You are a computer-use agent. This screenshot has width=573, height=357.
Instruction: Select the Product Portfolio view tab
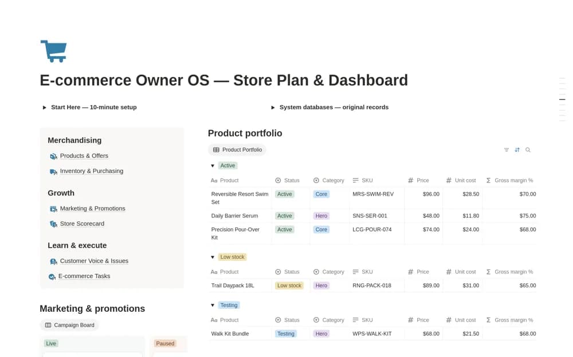237,150
